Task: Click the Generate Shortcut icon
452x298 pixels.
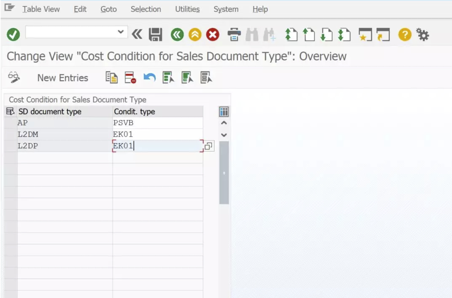Action: pyautogui.click(x=383, y=34)
